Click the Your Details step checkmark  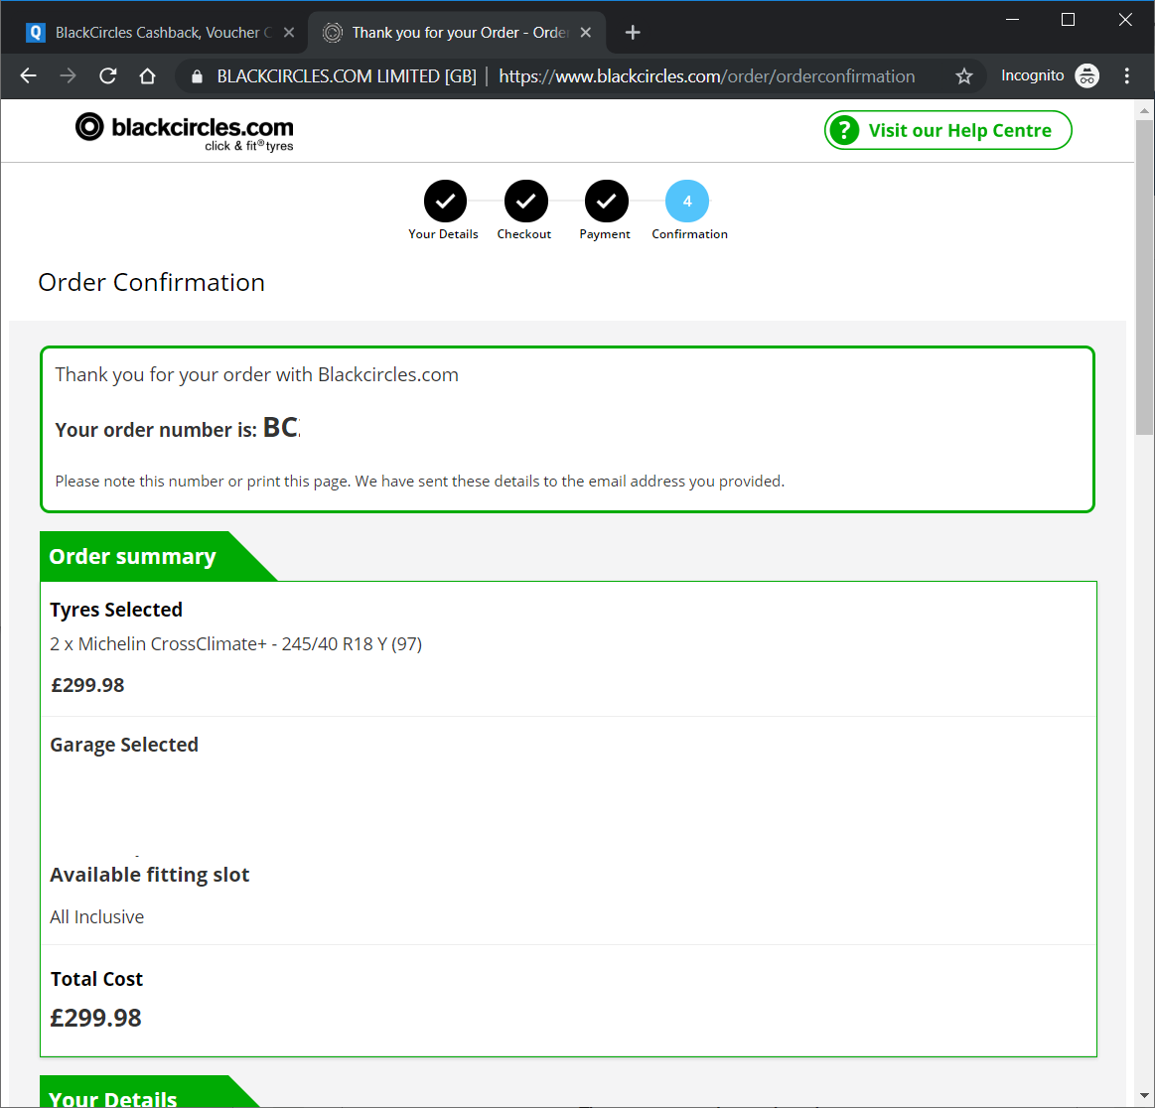pyautogui.click(x=445, y=201)
